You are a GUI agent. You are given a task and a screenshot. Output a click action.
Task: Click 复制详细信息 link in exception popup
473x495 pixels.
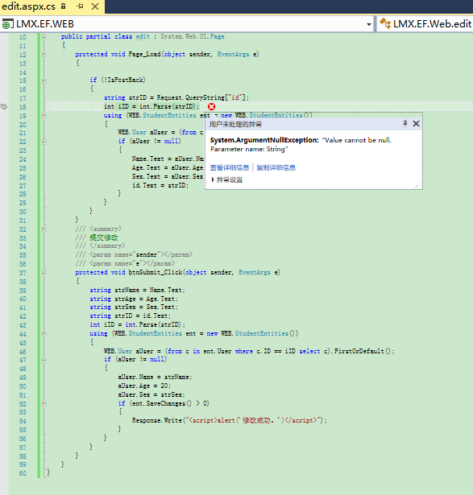point(276,167)
